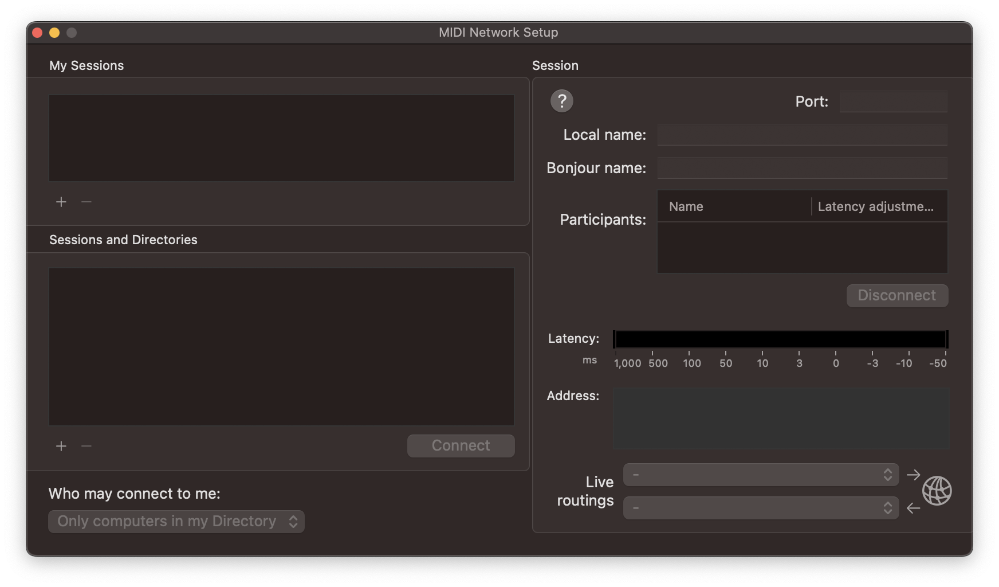999x587 pixels.
Task: Click into the Local name field
Action: 802,135
